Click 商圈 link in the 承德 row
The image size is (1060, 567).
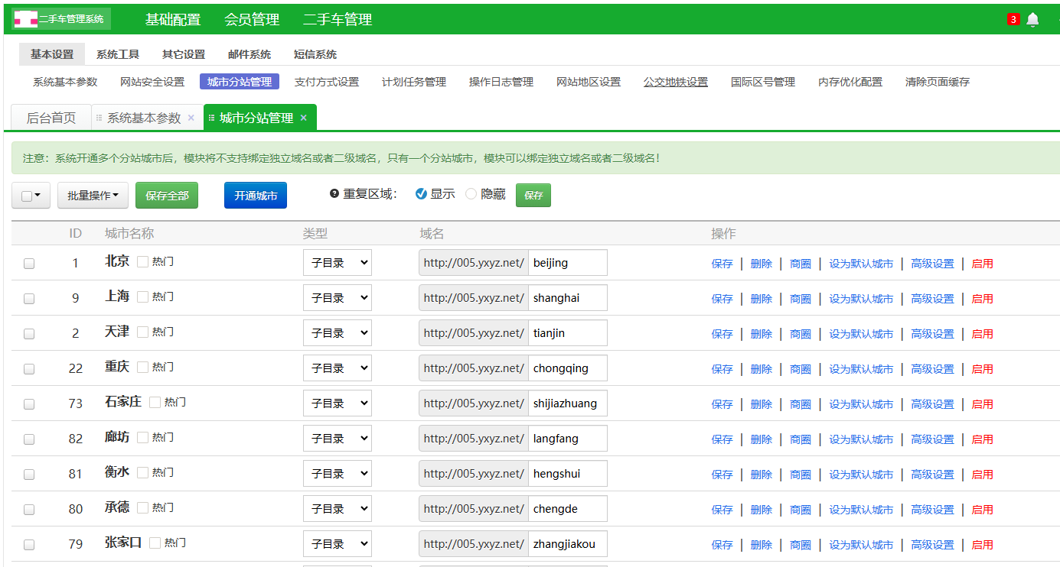click(x=801, y=510)
